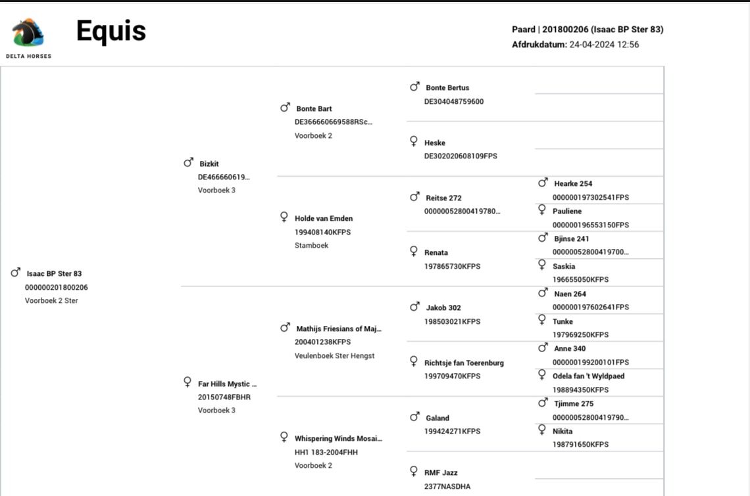Select registration number 199424271KFPS under Galand
The height and width of the screenshot is (496, 750).
pyautogui.click(x=452, y=431)
